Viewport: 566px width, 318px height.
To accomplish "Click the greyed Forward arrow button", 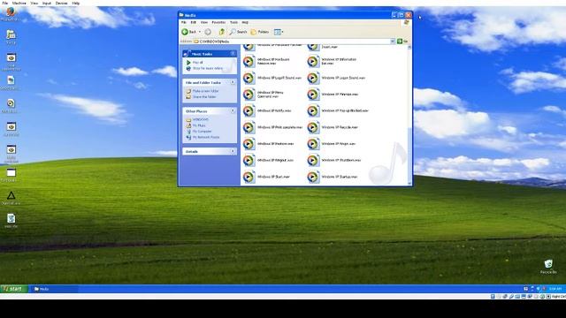I will (x=208, y=32).
